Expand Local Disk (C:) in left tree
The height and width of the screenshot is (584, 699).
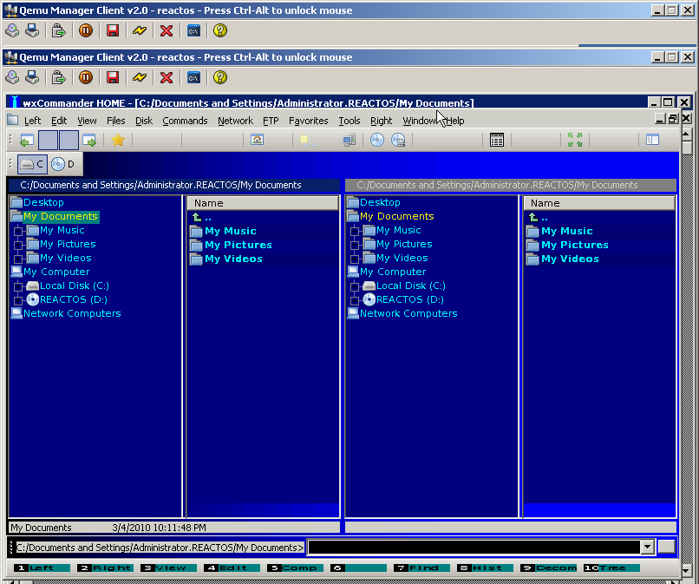tap(18, 286)
